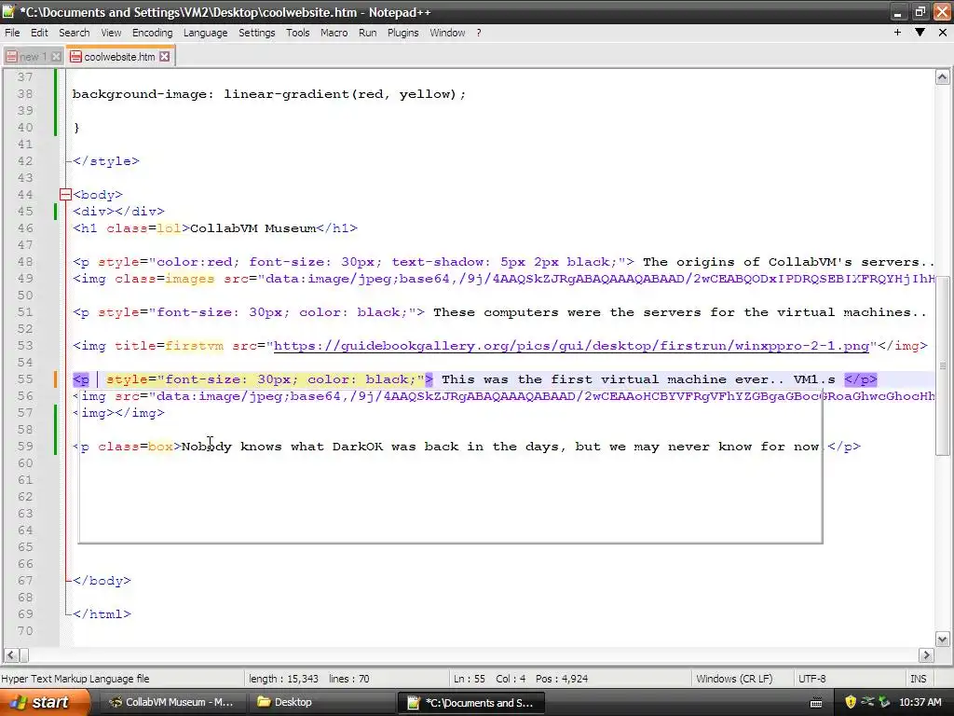Click the guidebookgallery.org URL on line 53

coord(571,346)
